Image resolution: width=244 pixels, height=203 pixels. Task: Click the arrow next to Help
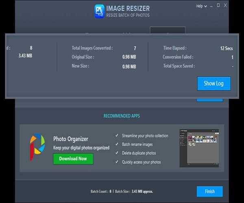coord(205,6)
